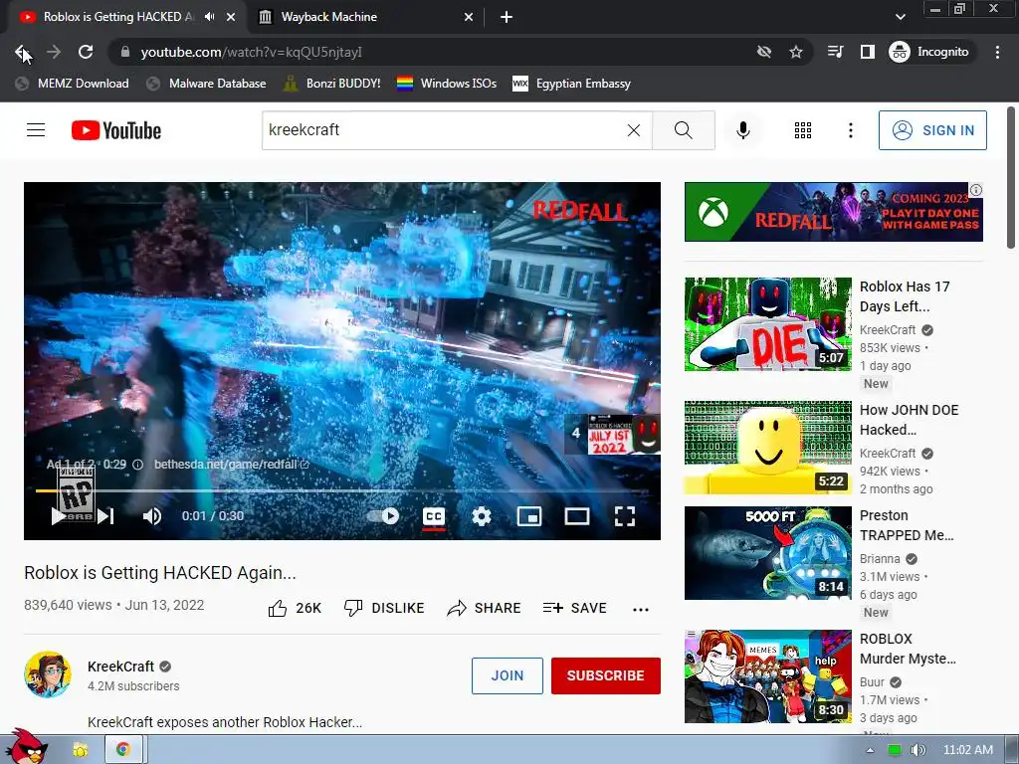Click the magnifier search button
The image size is (1019, 764).
pos(684,130)
